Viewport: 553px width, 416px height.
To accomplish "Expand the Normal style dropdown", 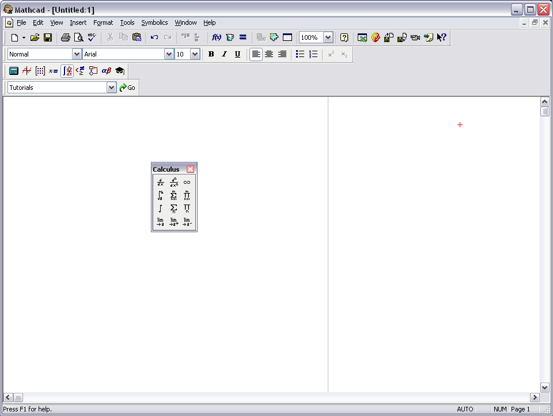I will coord(77,54).
